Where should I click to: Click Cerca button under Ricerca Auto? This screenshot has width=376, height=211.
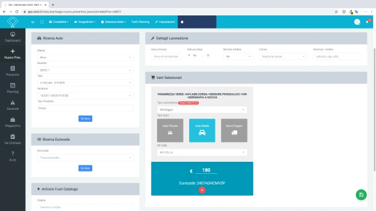tap(85, 119)
